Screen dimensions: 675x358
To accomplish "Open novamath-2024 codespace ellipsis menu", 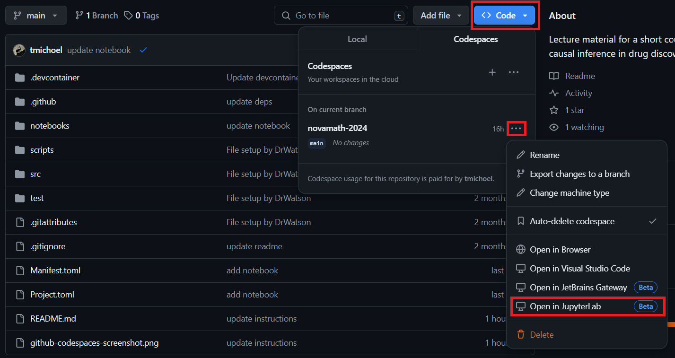I will tap(516, 129).
